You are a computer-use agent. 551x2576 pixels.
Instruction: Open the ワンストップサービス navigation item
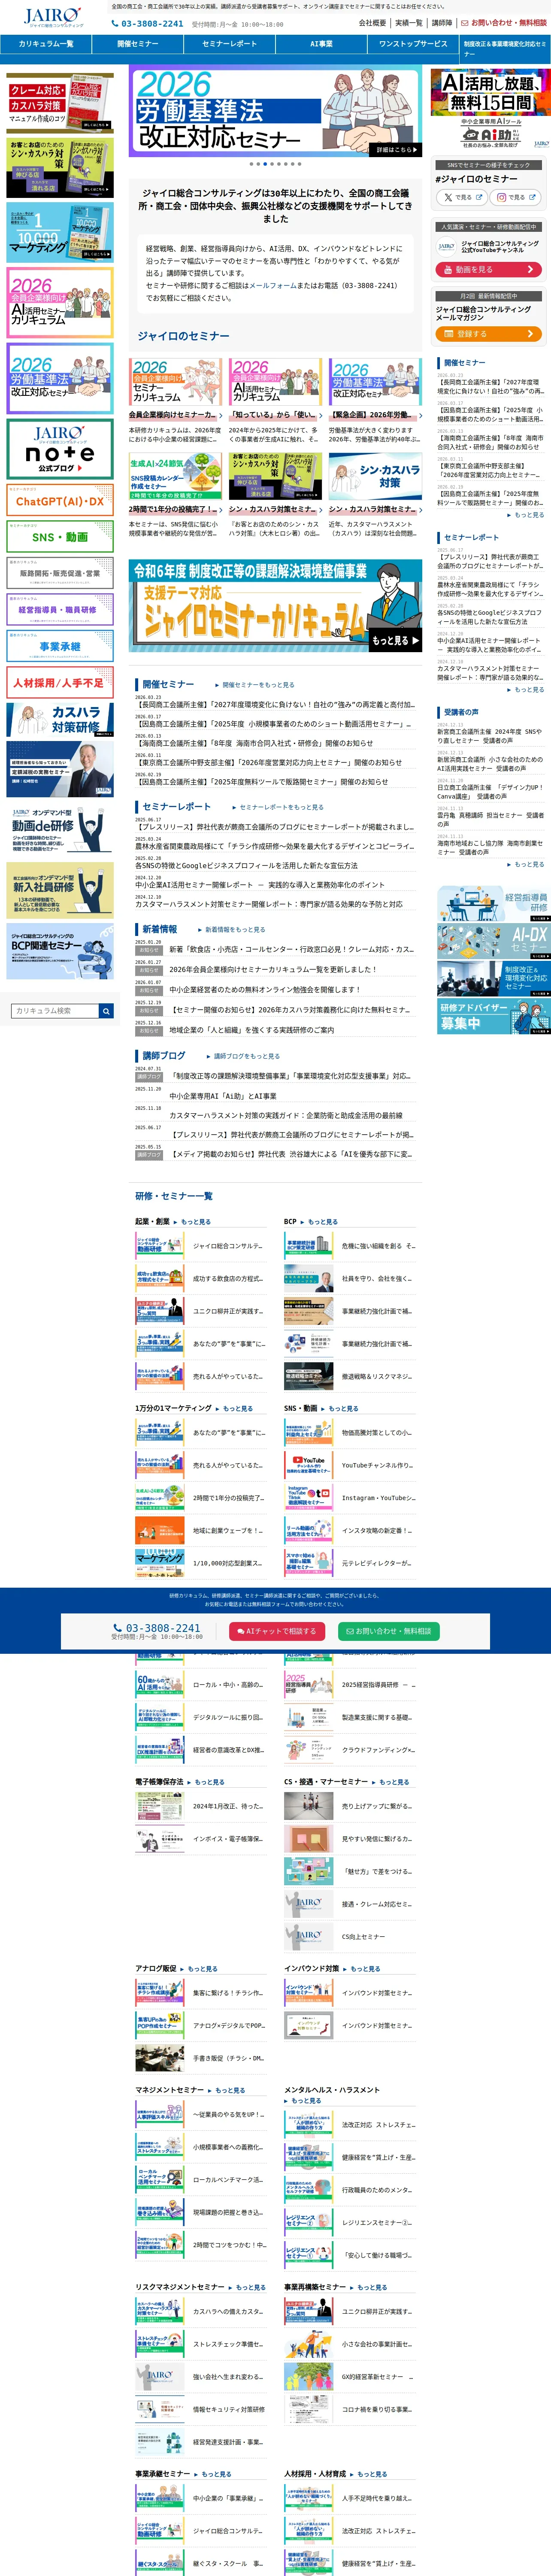click(413, 44)
